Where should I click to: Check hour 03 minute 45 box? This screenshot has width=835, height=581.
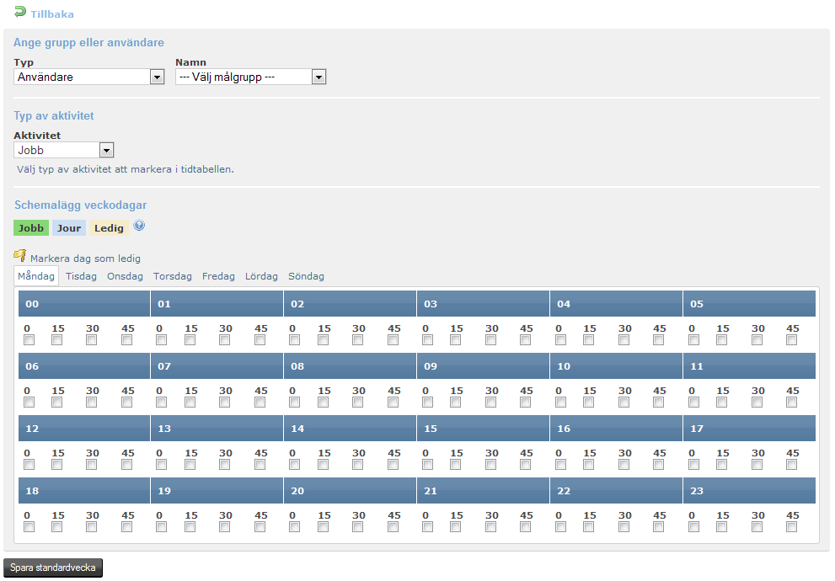coord(526,340)
